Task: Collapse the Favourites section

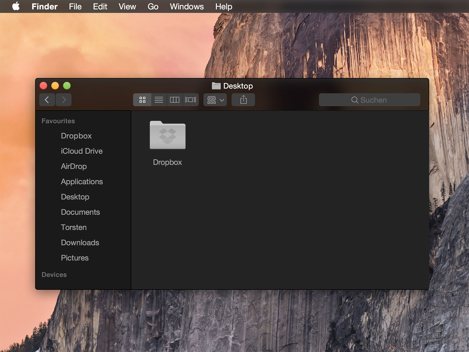Action: coord(58,120)
